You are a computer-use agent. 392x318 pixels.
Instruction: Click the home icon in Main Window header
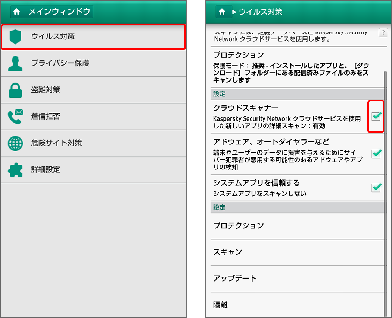click(16, 12)
